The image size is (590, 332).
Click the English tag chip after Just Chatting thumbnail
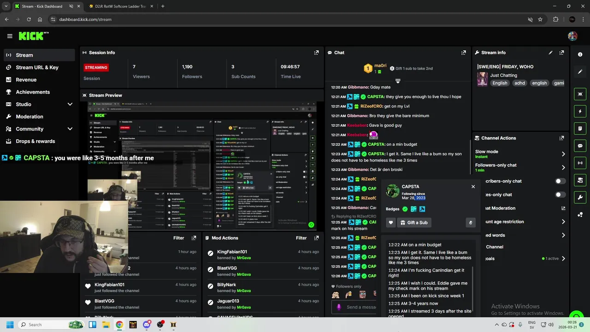click(500, 83)
